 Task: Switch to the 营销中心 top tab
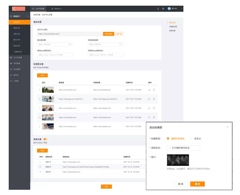56,9
